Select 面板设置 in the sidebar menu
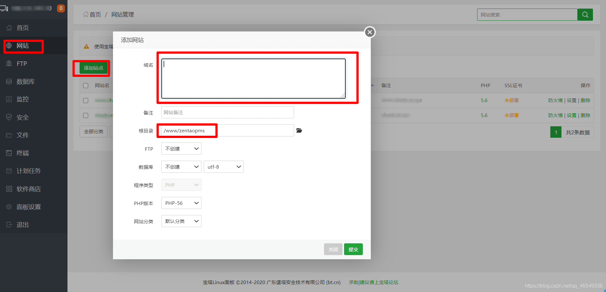Viewport: 606px width, 292px height. pyautogui.click(x=29, y=207)
